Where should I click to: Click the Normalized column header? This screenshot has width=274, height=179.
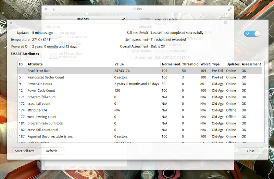click(x=171, y=64)
